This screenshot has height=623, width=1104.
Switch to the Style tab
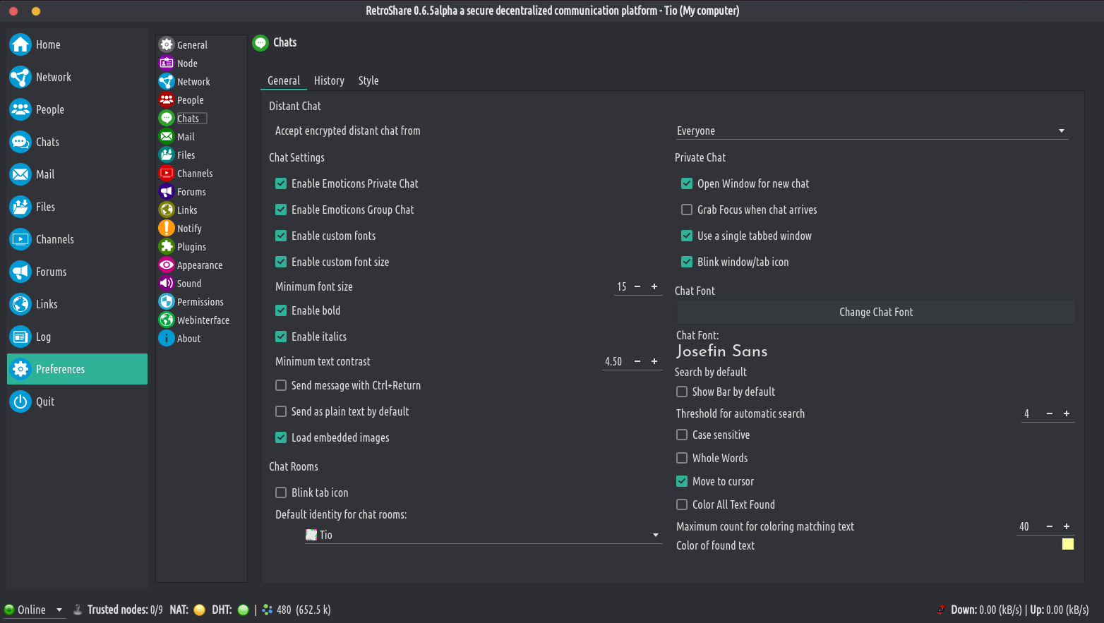click(x=368, y=80)
